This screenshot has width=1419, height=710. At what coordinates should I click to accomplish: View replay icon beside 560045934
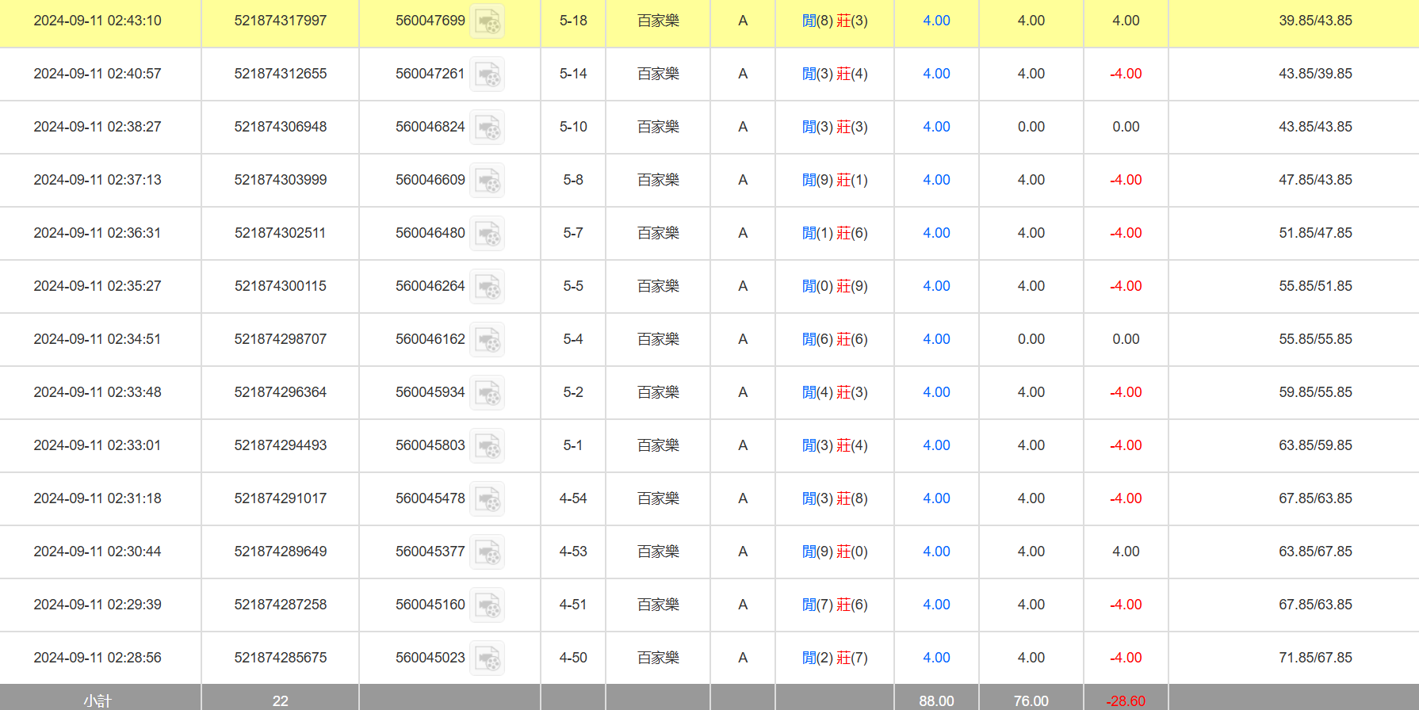(x=487, y=393)
